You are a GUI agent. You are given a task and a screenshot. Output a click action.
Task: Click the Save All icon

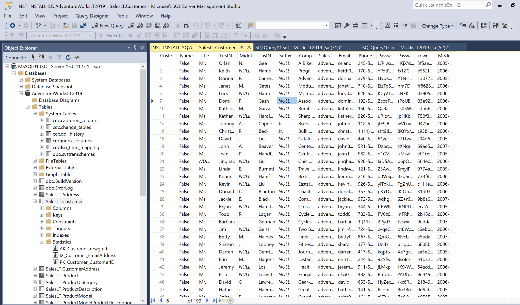point(83,25)
